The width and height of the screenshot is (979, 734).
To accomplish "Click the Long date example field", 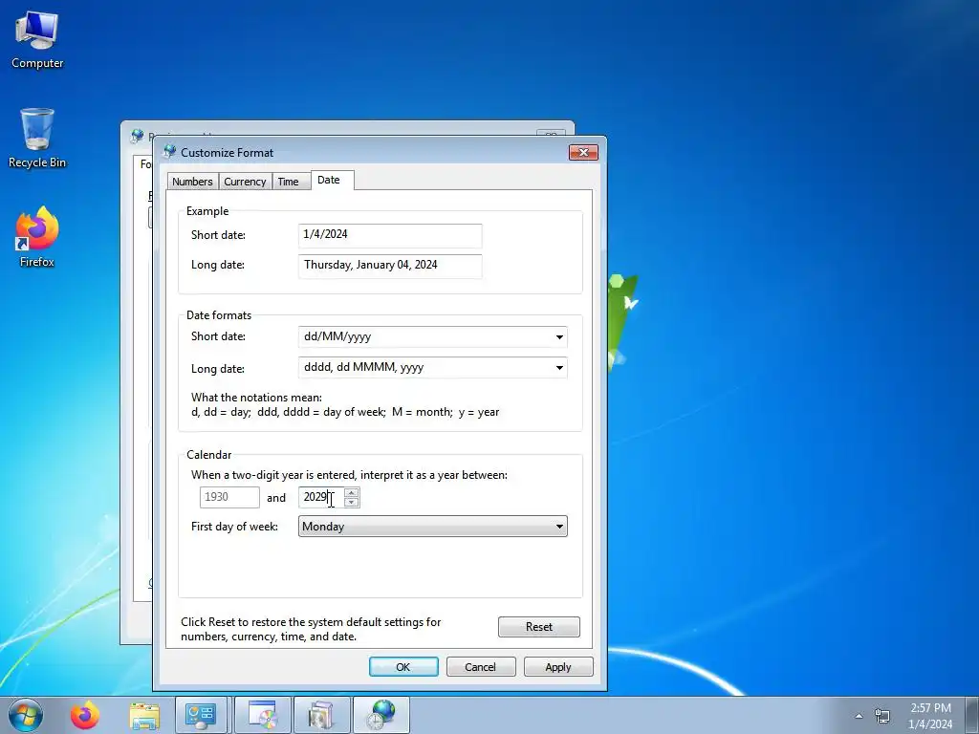I will (x=390, y=266).
